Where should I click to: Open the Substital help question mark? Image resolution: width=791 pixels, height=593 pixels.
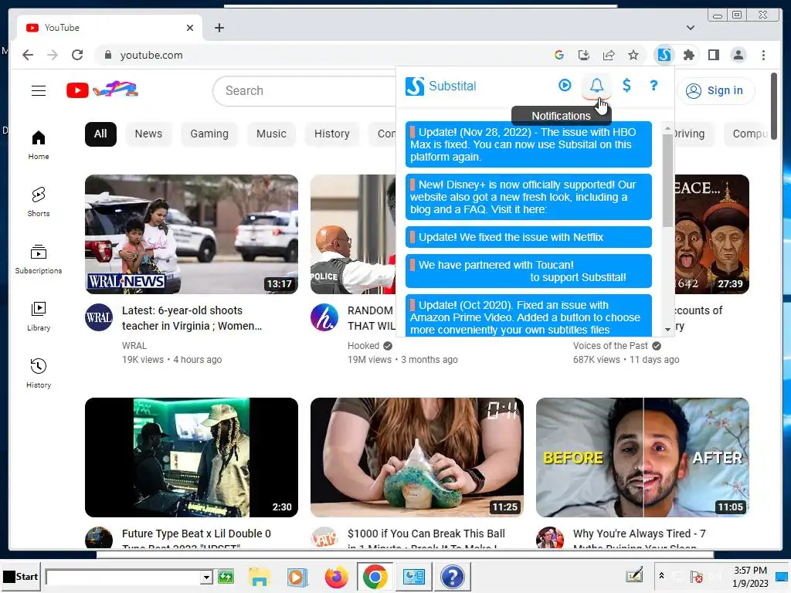pyautogui.click(x=654, y=85)
